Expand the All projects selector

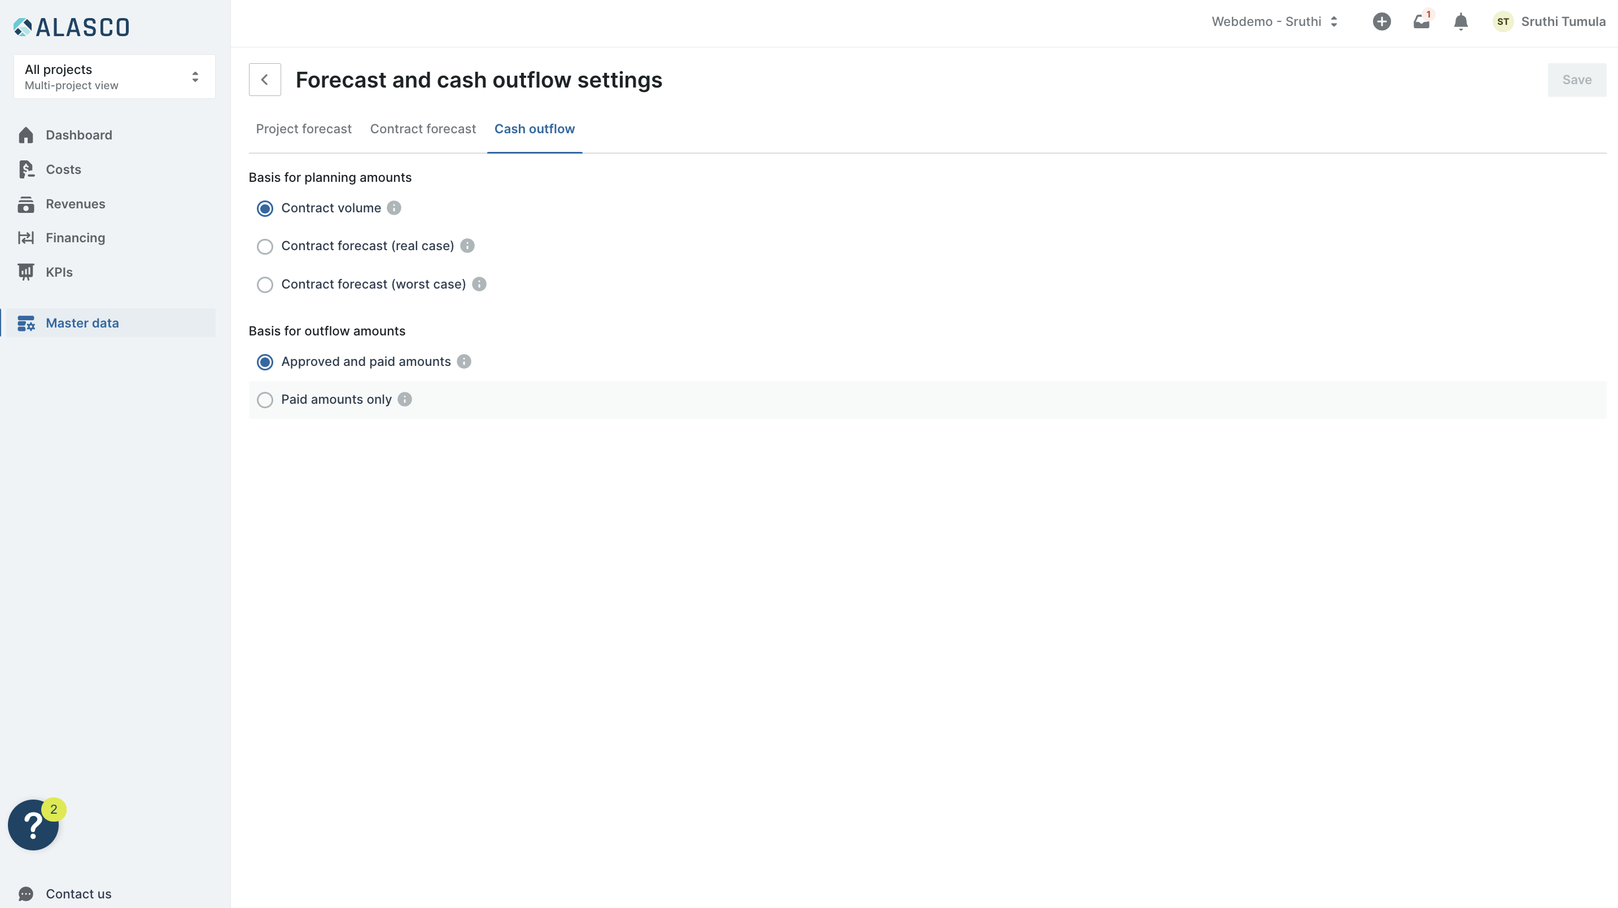[x=114, y=77]
